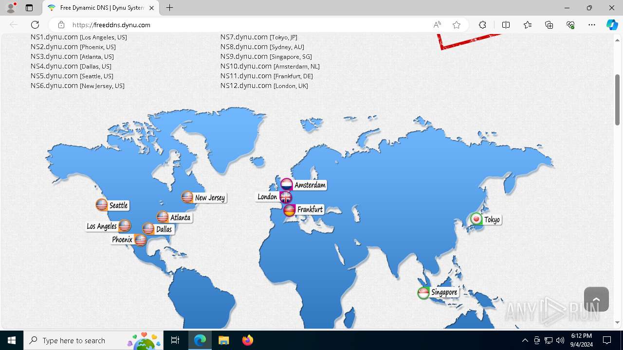This screenshot has height=350, width=623.
Task: Open Collections panel
Action: click(x=549, y=25)
